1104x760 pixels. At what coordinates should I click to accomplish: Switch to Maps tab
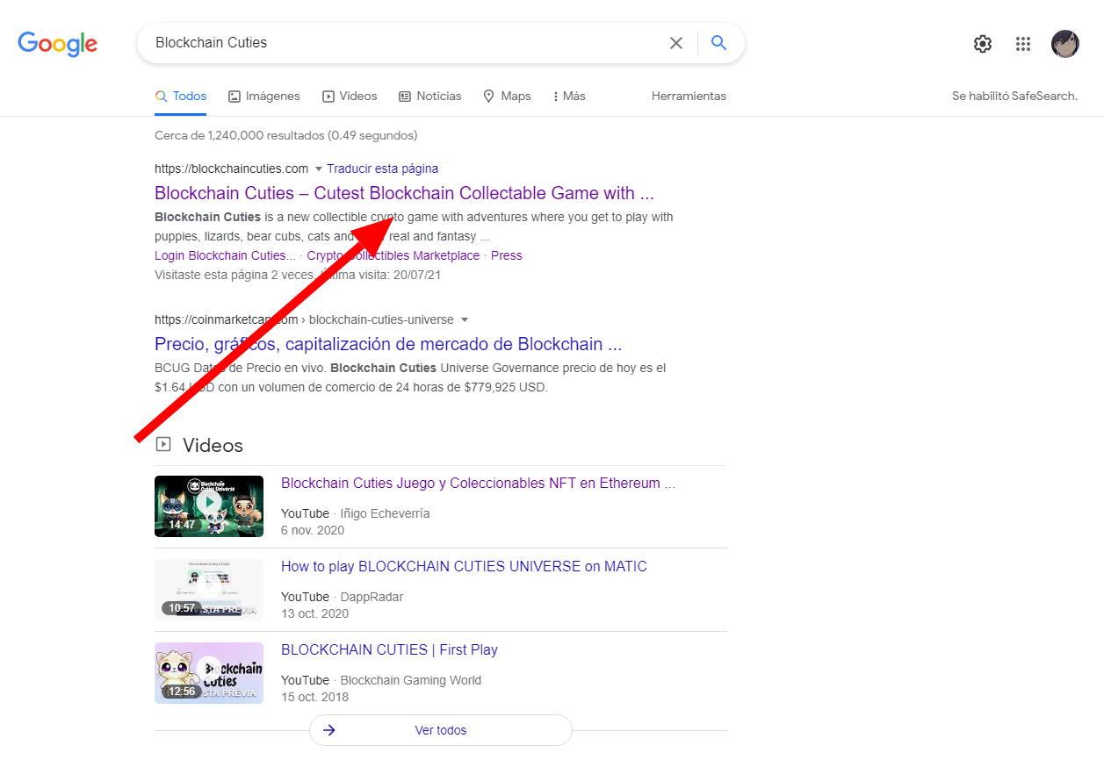coord(507,97)
